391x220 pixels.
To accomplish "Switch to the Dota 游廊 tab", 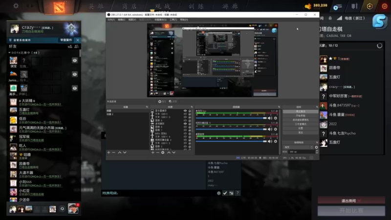I will (230, 6).
